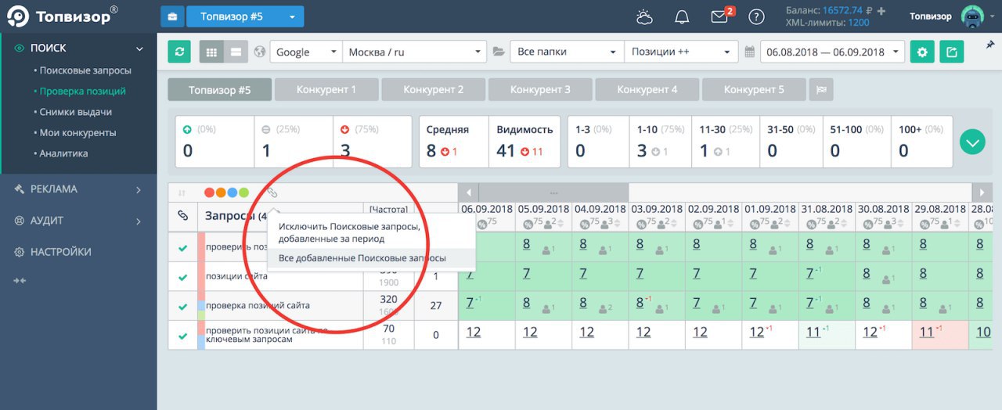Select the green color filter dot
1002x410 pixels.
(243, 192)
